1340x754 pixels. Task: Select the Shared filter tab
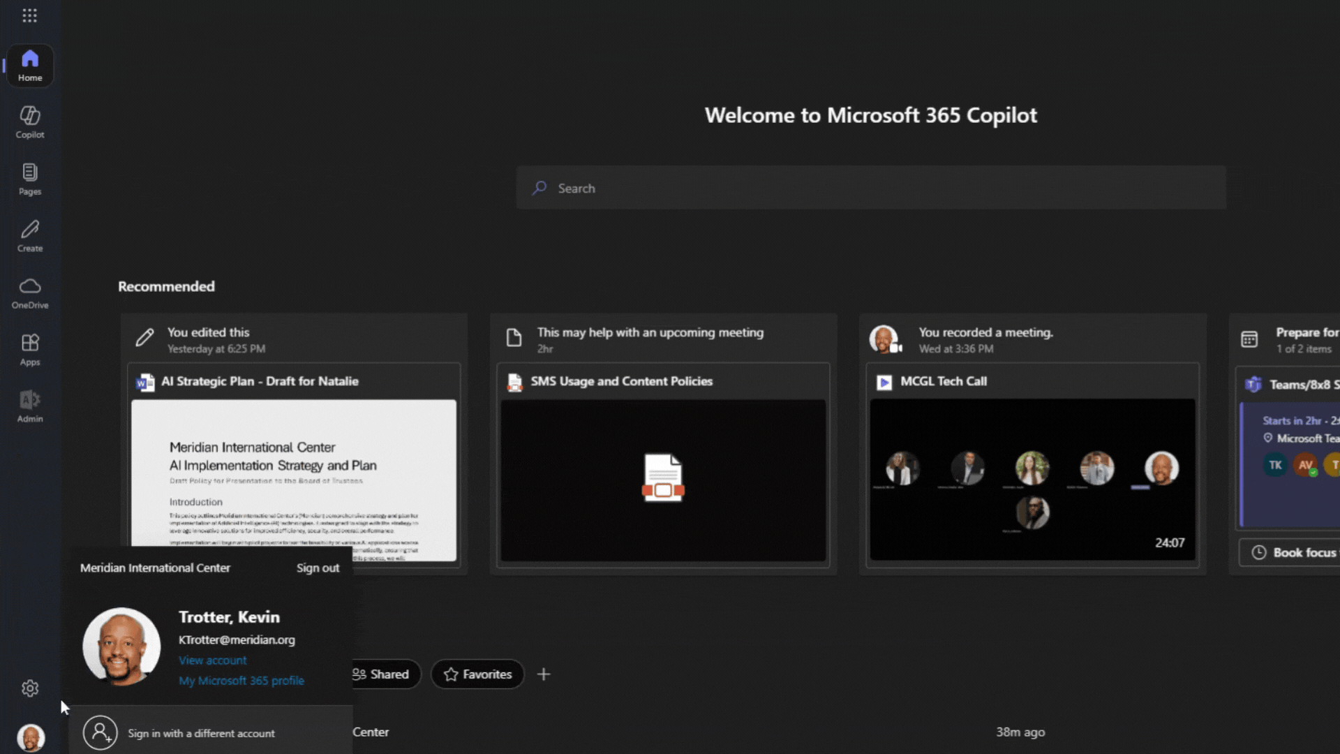(382, 674)
